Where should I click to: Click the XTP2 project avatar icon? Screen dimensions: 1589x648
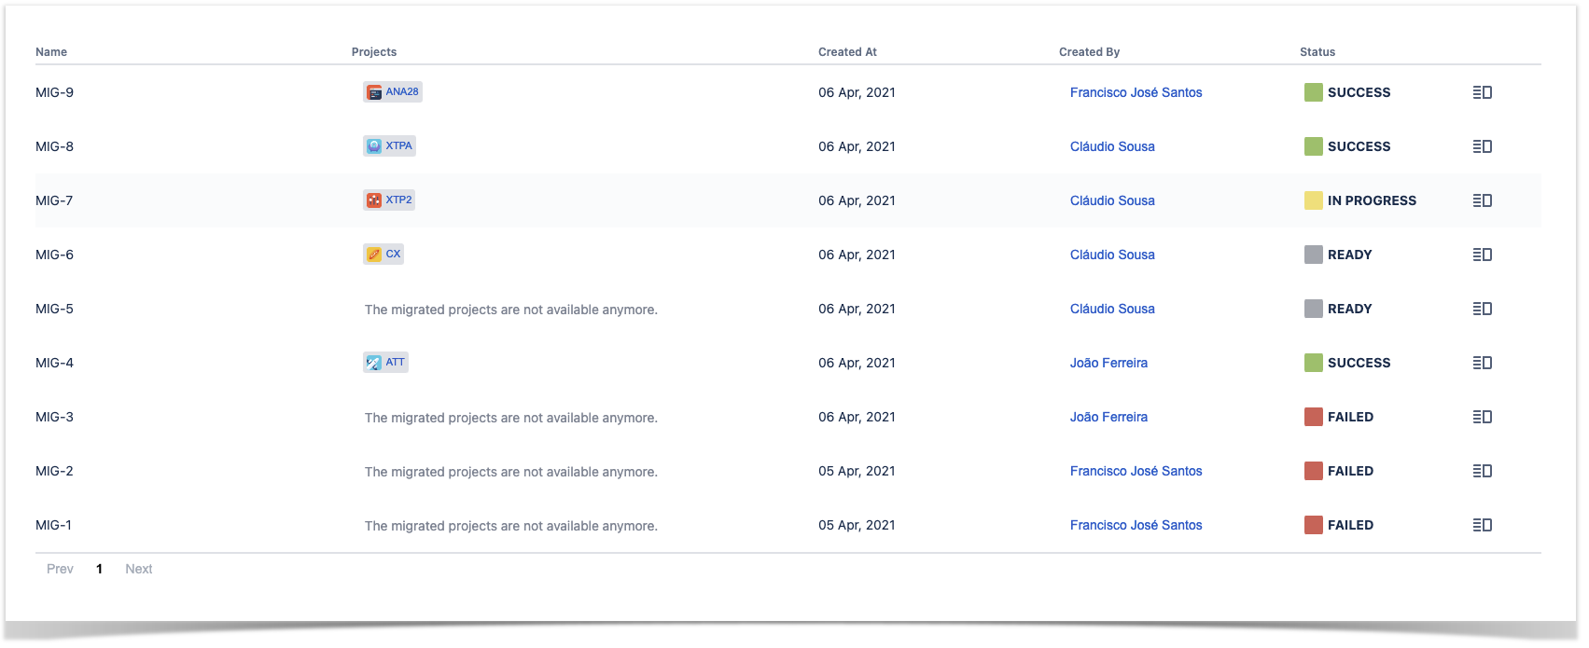tap(374, 200)
